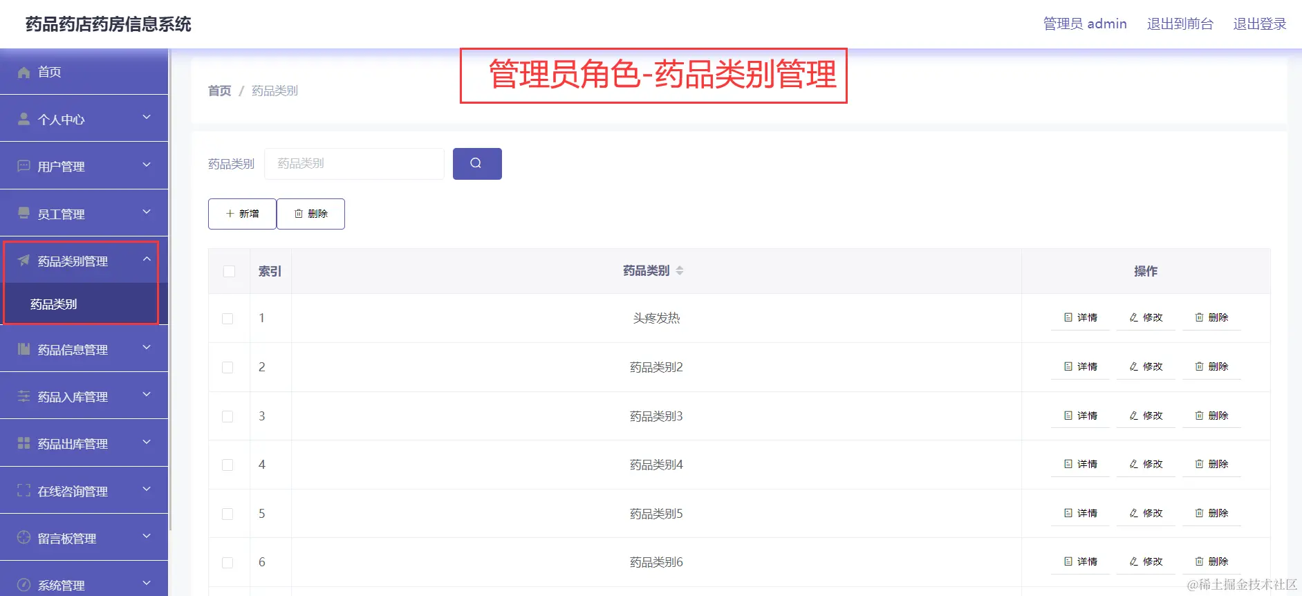Edit 药品类别5 via 修改
The width and height of the screenshot is (1302, 596).
coord(1146,513)
